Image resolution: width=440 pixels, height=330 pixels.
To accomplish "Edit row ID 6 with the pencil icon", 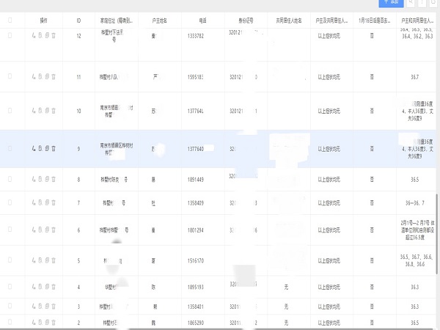I will coord(34,230).
